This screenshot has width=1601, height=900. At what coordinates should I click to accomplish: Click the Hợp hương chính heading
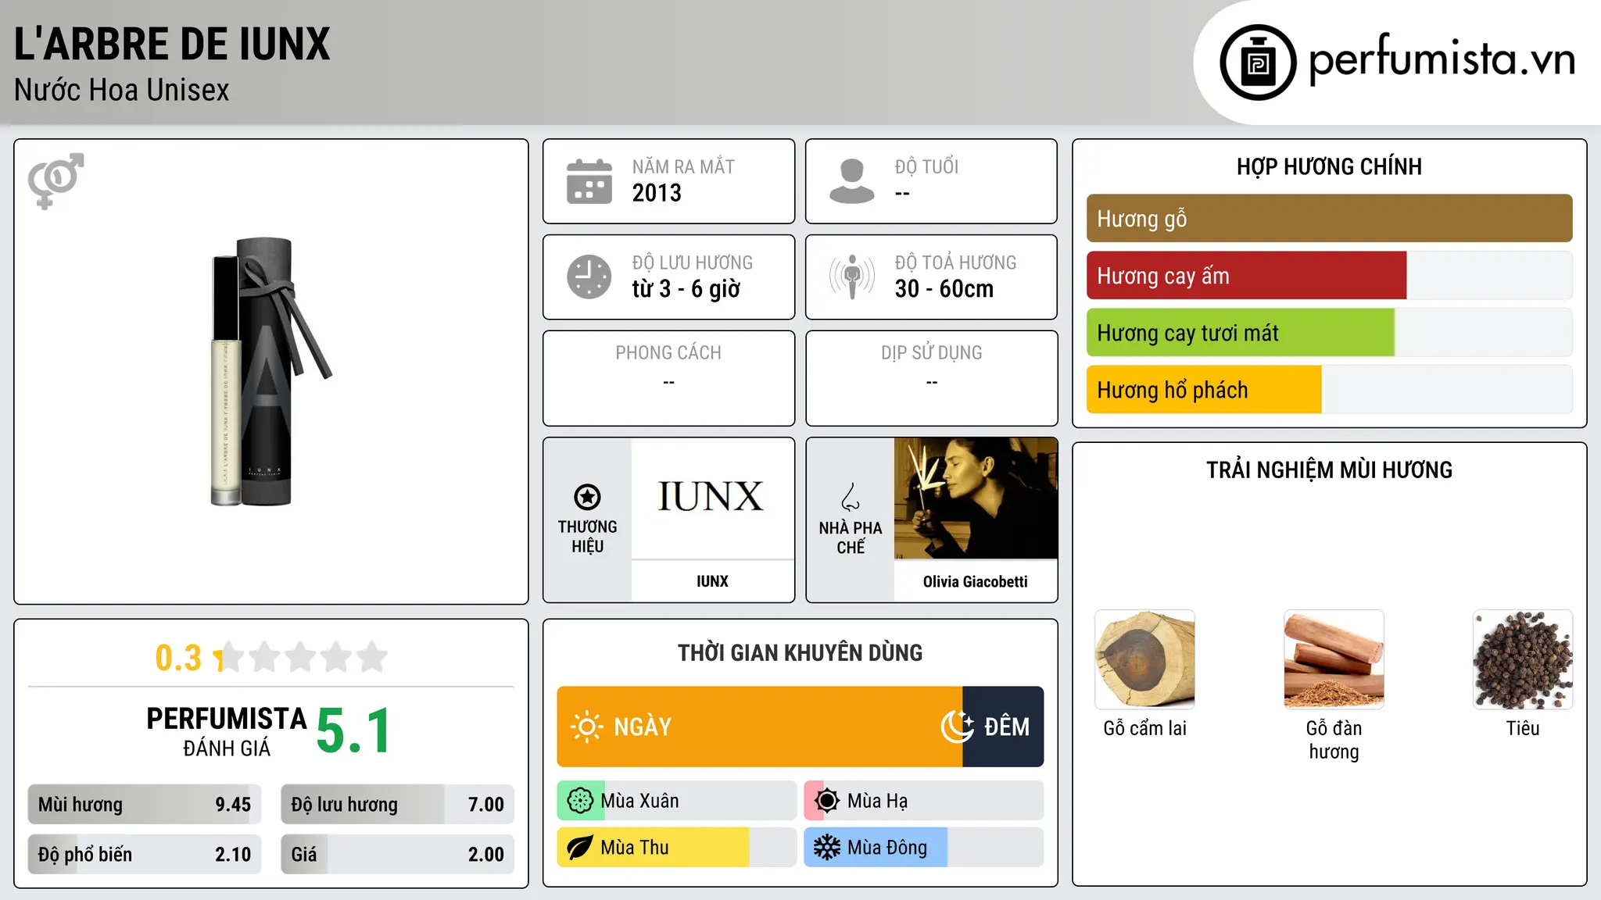click(1329, 166)
